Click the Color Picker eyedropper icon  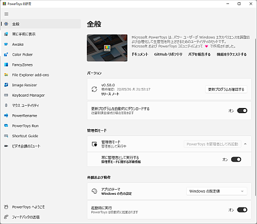click(6, 54)
